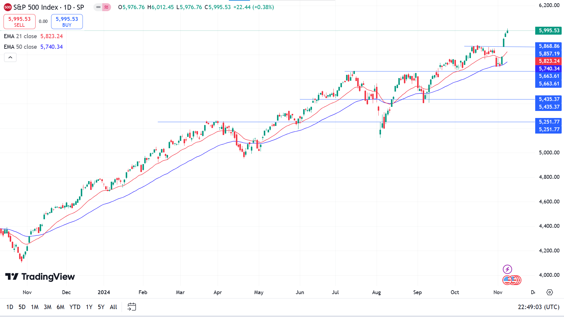
Task: Click the 5,823.24 value in EMA 21 legend
Action: click(x=52, y=36)
